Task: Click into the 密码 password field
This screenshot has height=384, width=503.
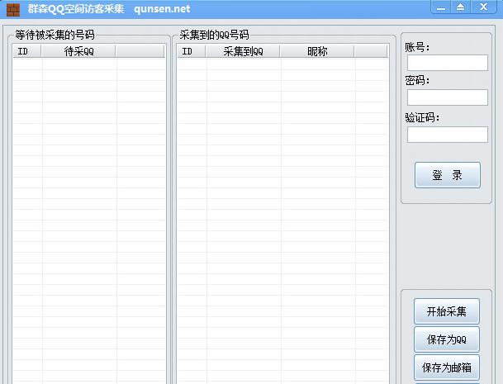Action: click(447, 97)
